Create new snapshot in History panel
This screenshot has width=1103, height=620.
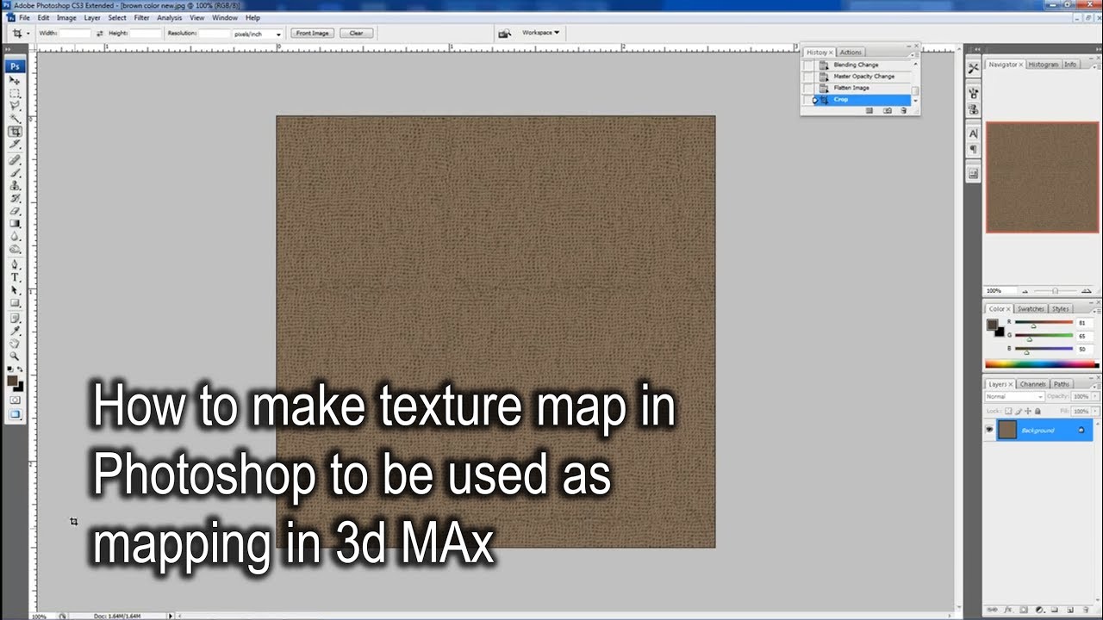[887, 110]
